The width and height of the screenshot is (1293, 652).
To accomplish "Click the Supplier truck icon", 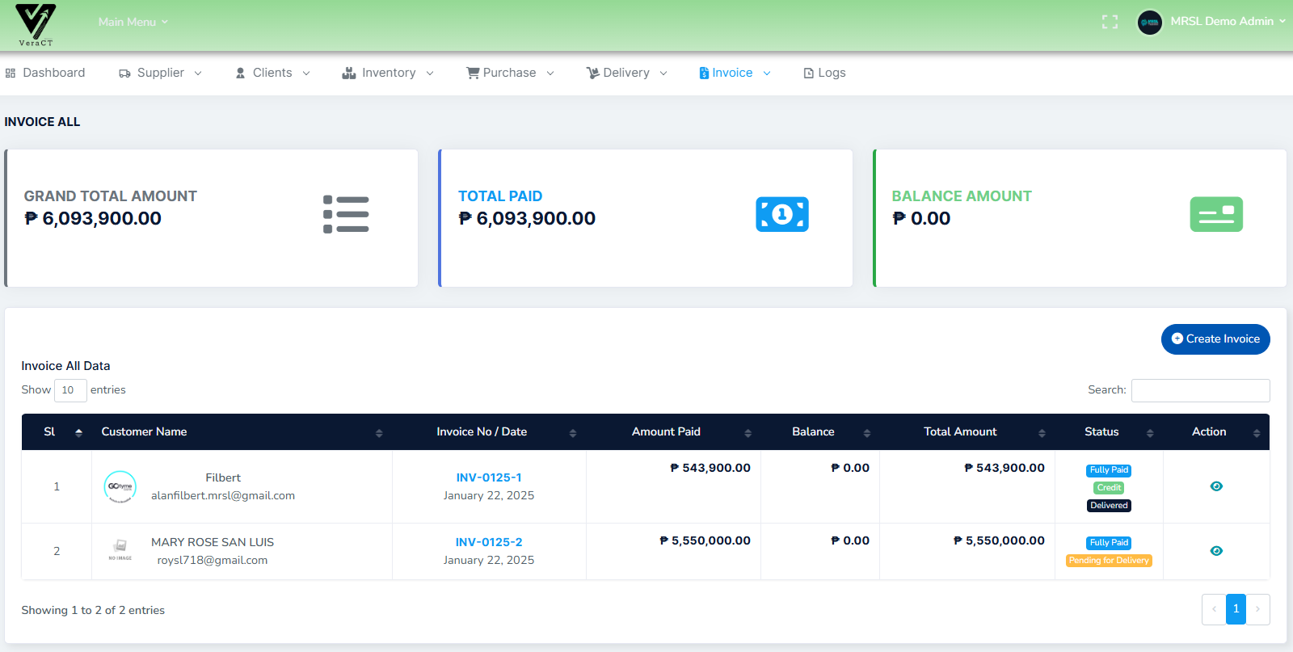I will (x=124, y=74).
